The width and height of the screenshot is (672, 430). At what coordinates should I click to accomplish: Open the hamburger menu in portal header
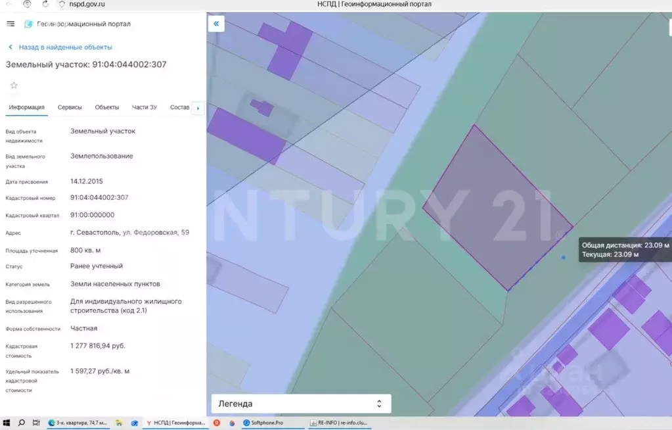click(11, 24)
